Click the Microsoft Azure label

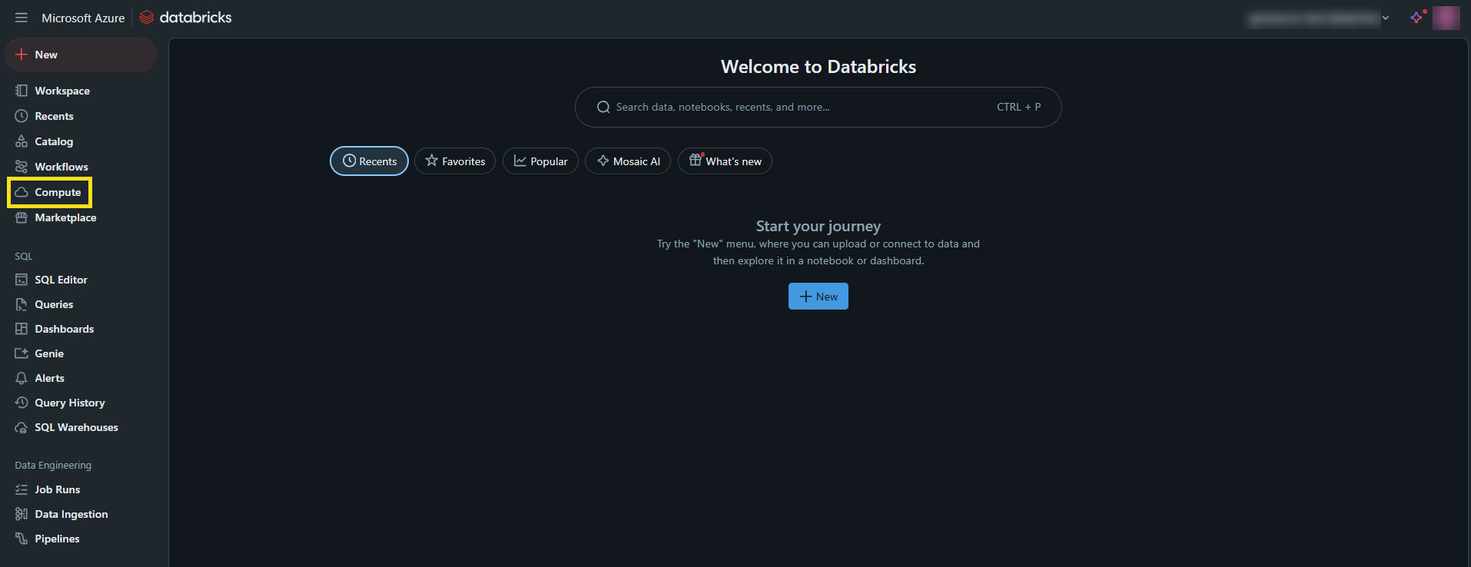[83, 18]
